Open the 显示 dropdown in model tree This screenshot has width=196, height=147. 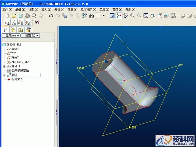(11, 36)
